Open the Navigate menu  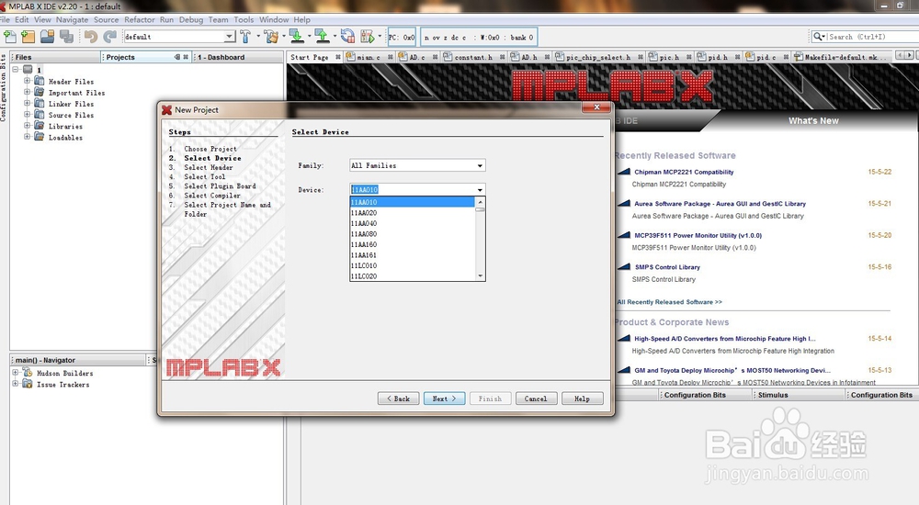(x=72, y=19)
